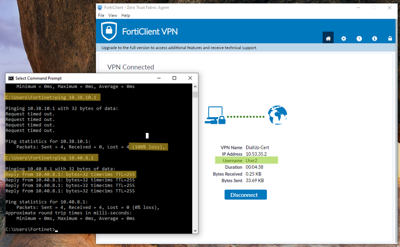
Task: Open the About info icon
Action: coord(374,39)
